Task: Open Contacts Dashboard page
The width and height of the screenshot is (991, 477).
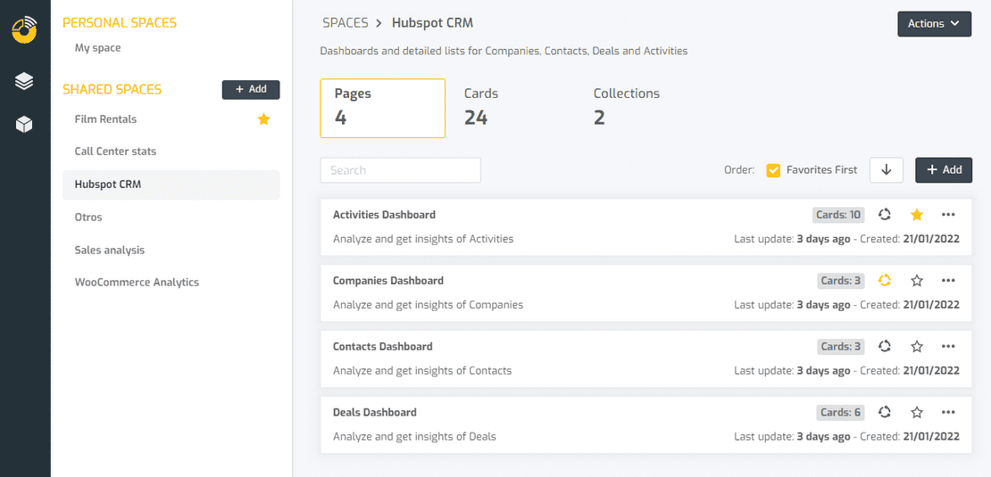Action: point(382,347)
